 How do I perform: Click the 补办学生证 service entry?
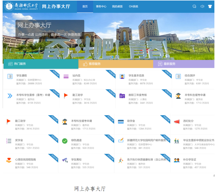click(190, 158)
